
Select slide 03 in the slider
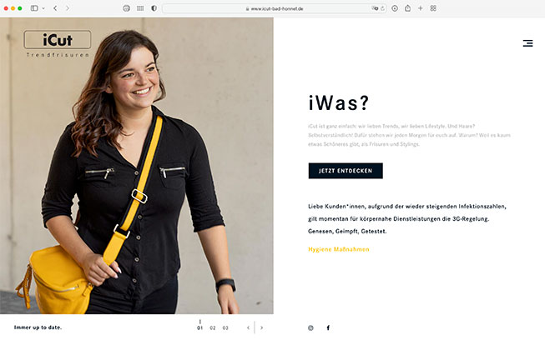pyautogui.click(x=225, y=327)
